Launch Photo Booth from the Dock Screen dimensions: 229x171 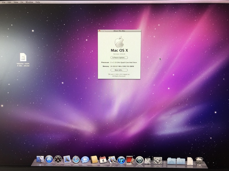[130, 160]
